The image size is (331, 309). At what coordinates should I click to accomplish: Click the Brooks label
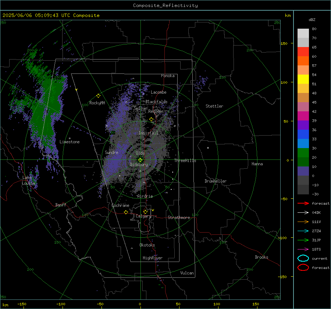(261, 257)
